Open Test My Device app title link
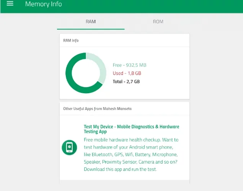This screenshot has height=191, width=243. tap(131, 129)
